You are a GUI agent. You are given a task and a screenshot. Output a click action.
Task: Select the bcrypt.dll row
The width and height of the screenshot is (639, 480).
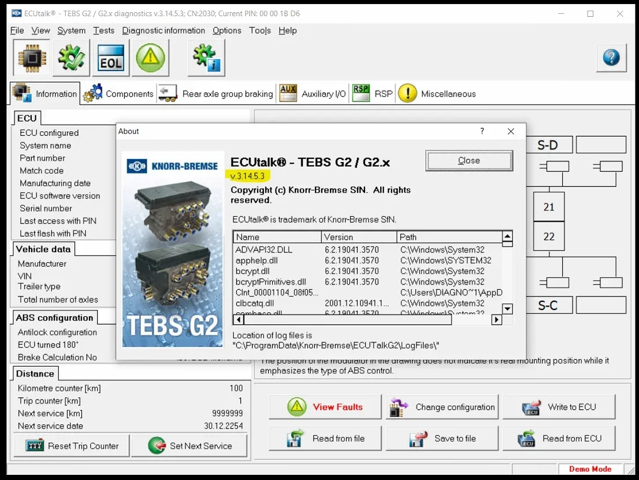click(368, 271)
